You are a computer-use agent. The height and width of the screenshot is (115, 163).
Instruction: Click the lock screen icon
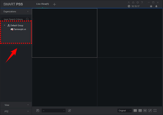[x=133, y=2]
